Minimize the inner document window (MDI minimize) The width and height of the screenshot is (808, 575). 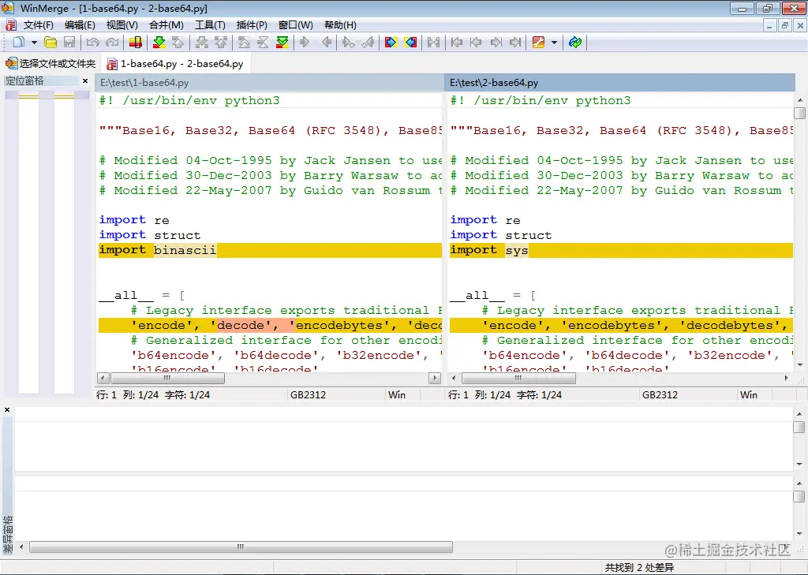[x=769, y=25]
